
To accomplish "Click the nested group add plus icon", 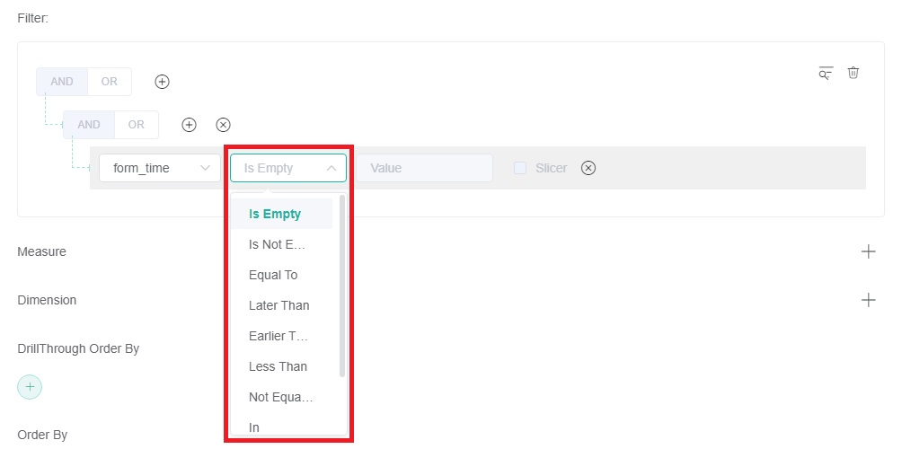I will pyautogui.click(x=189, y=125).
